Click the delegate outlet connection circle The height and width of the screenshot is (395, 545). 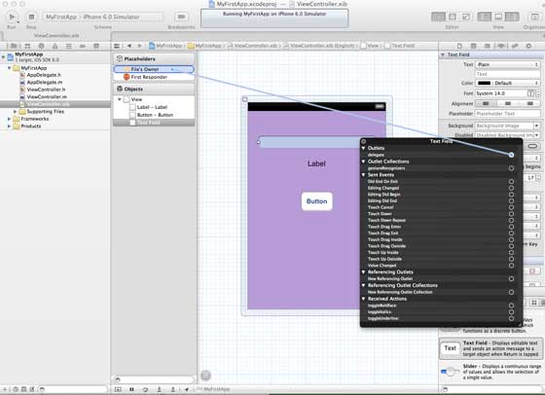click(511, 155)
